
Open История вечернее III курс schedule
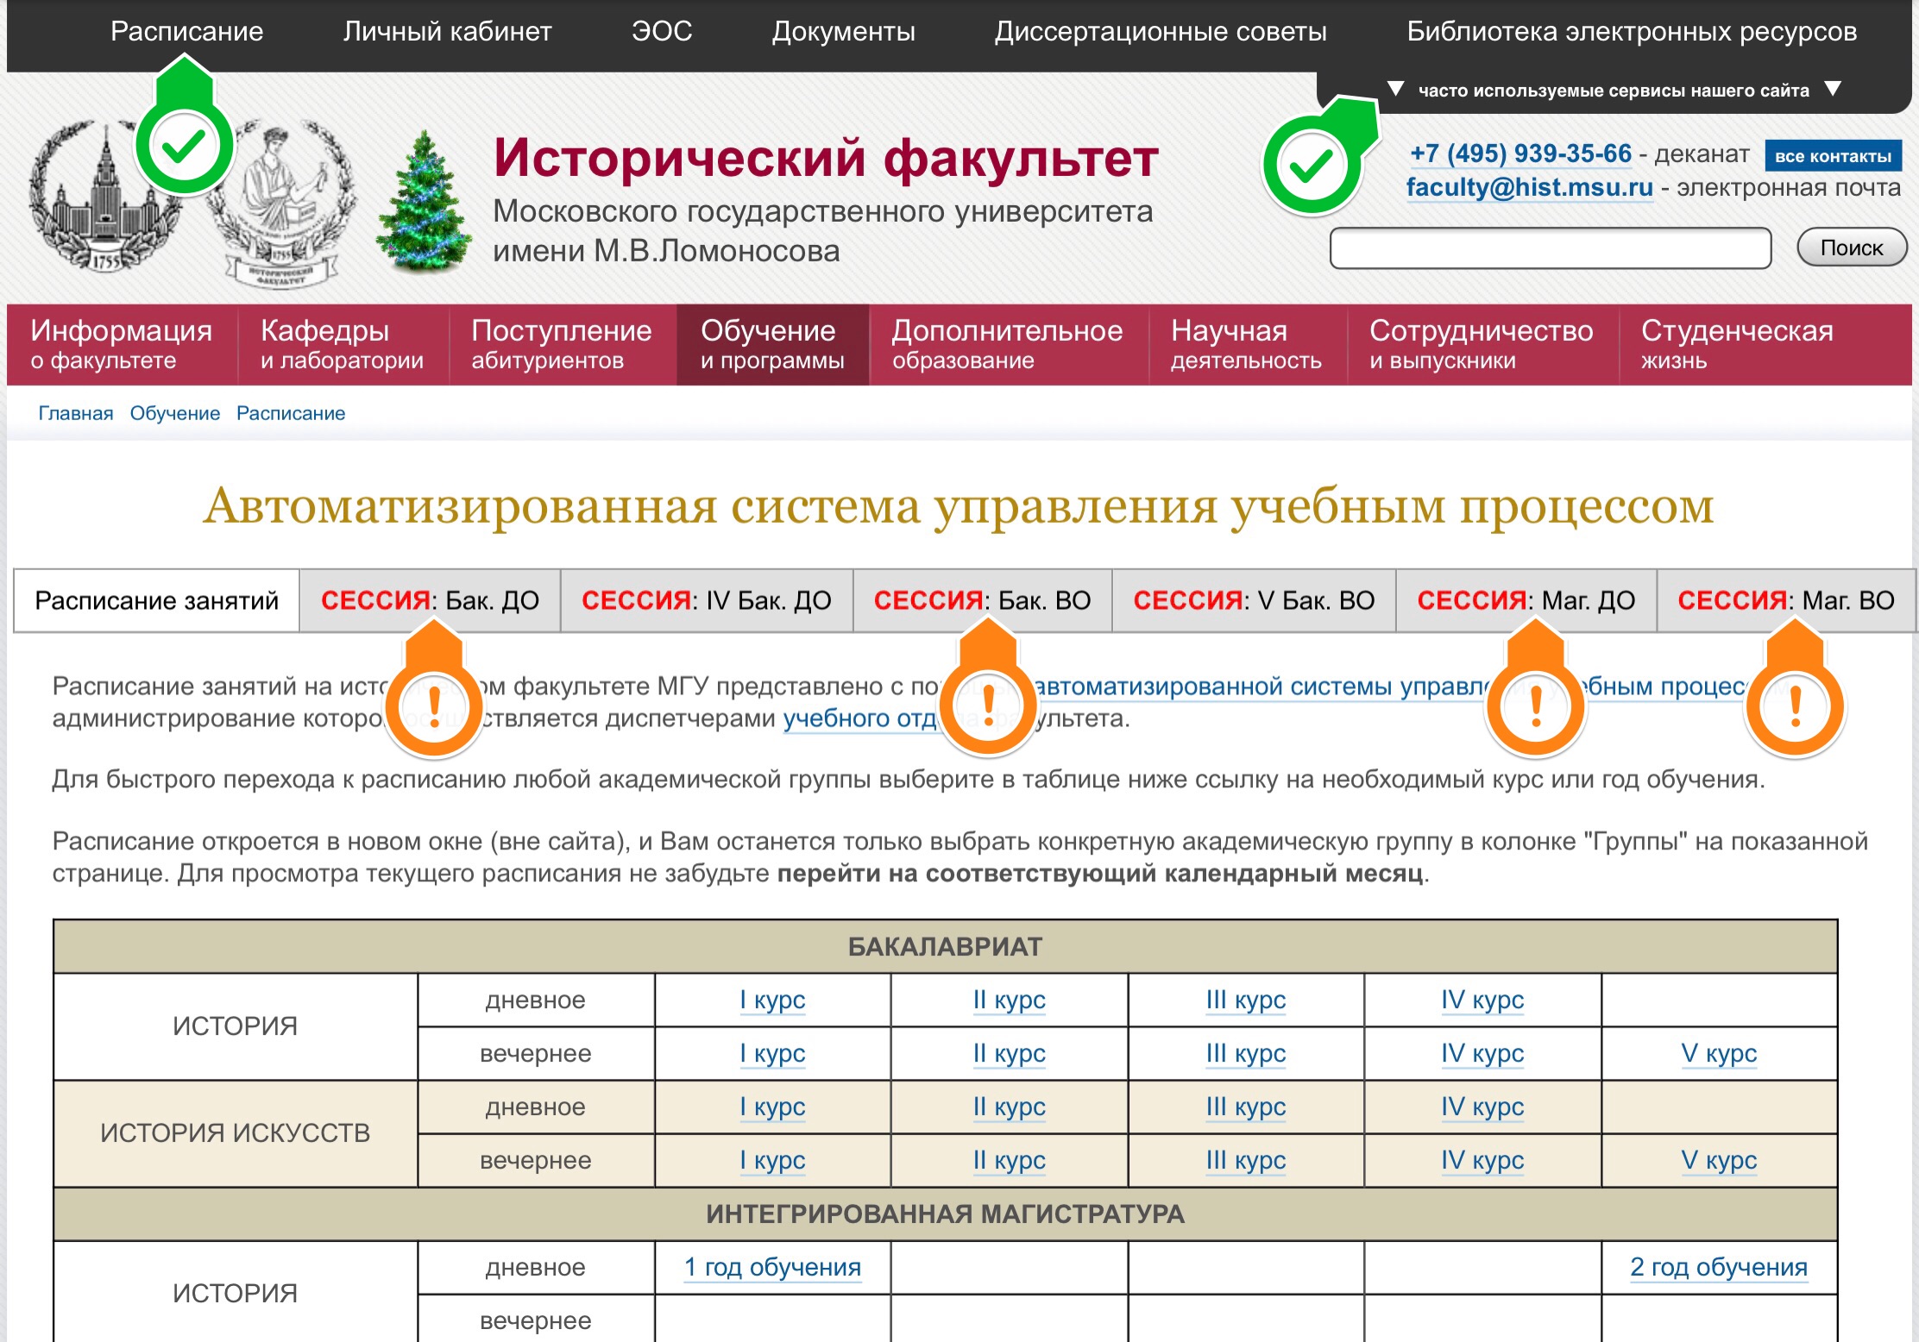(x=1246, y=1054)
